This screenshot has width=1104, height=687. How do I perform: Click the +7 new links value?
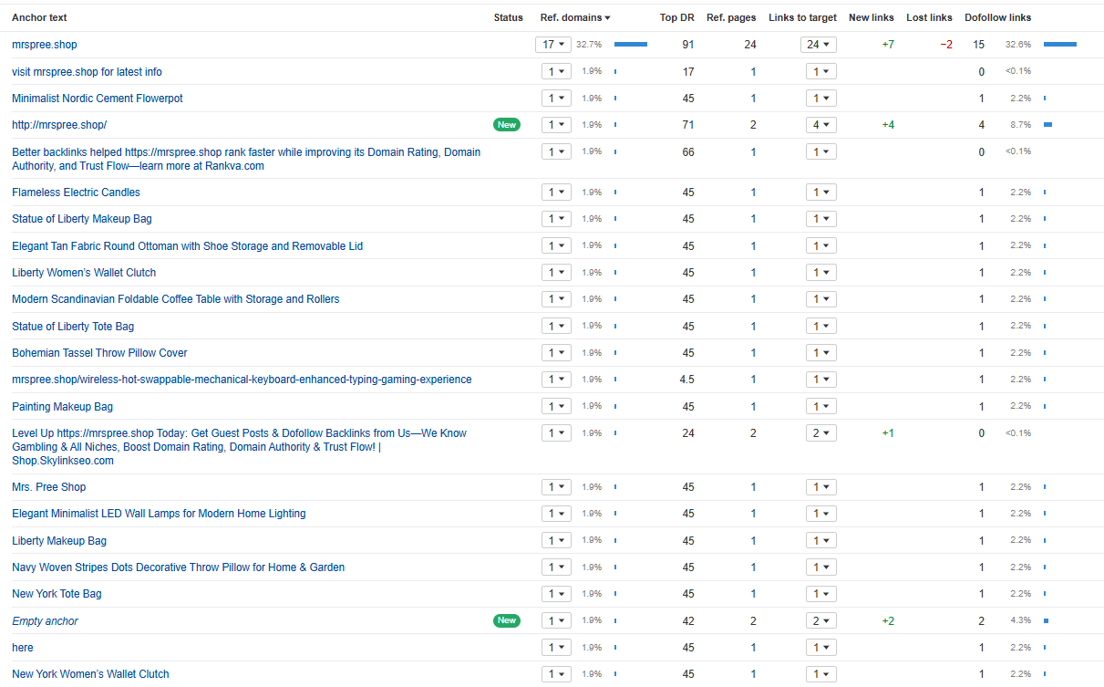(887, 45)
